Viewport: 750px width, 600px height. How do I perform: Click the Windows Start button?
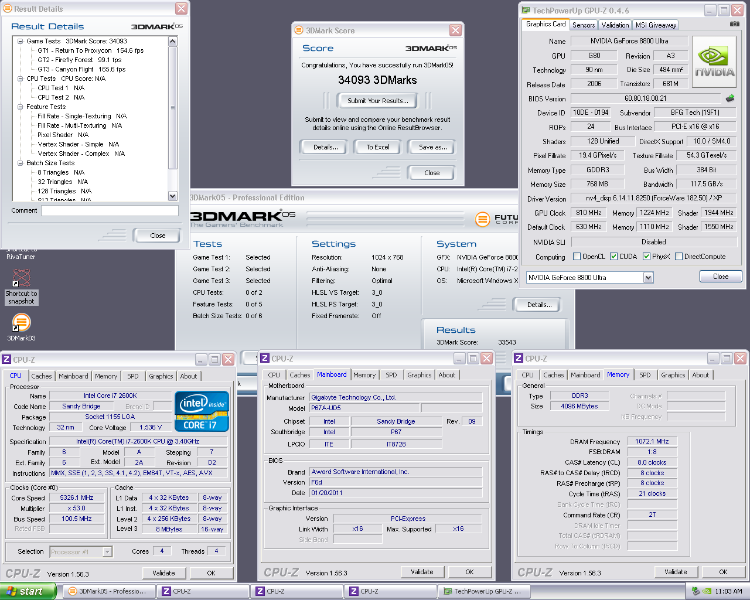(28, 591)
